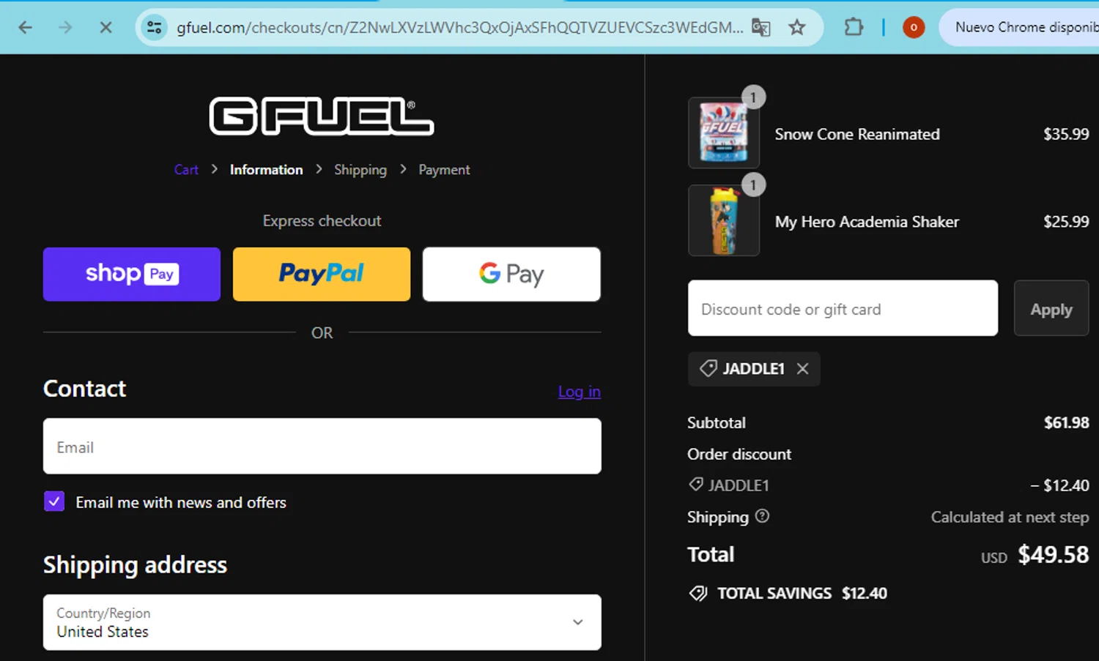Image resolution: width=1099 pixels, height=661 pixels.
Task: Click the total price $49.58
Action: click(1053, 554)
